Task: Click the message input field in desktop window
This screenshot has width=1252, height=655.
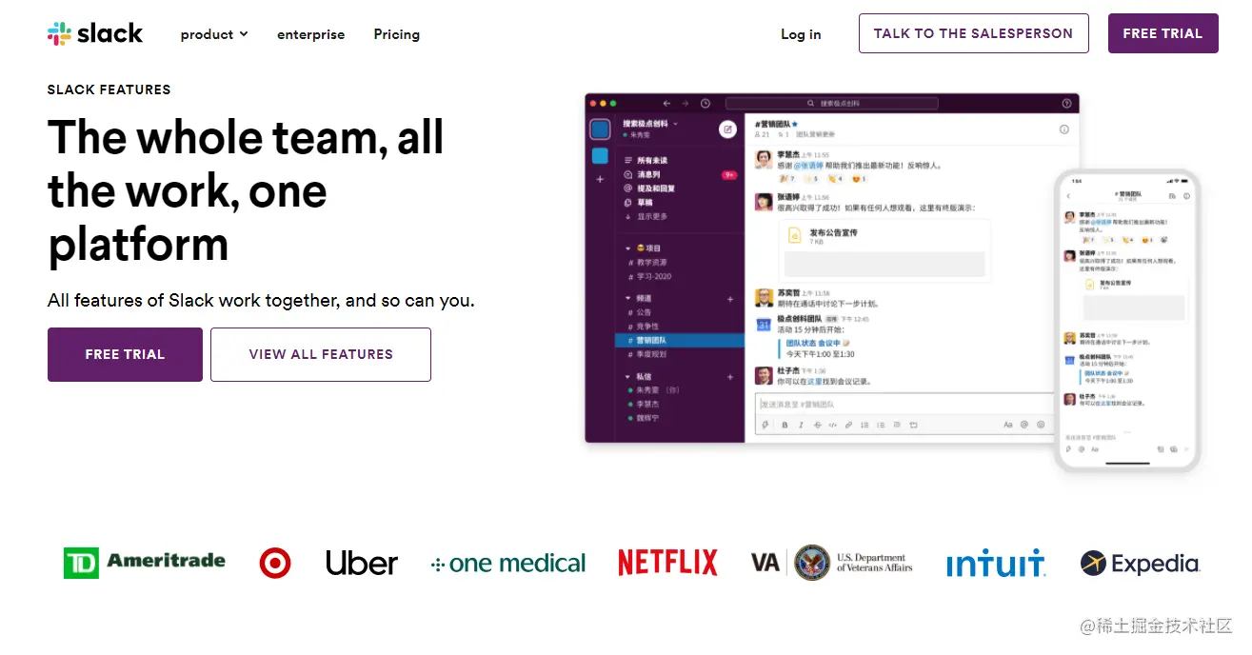Action: tap(904, 405)
